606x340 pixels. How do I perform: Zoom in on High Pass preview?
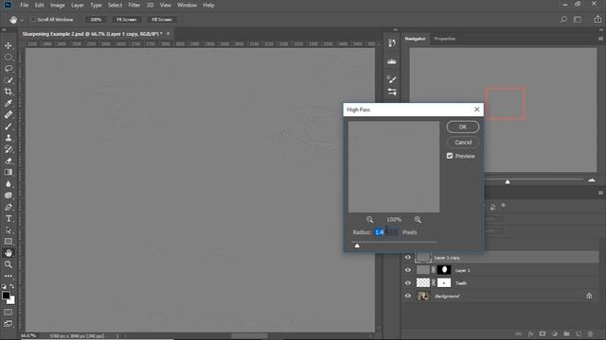tap(418, 219)
